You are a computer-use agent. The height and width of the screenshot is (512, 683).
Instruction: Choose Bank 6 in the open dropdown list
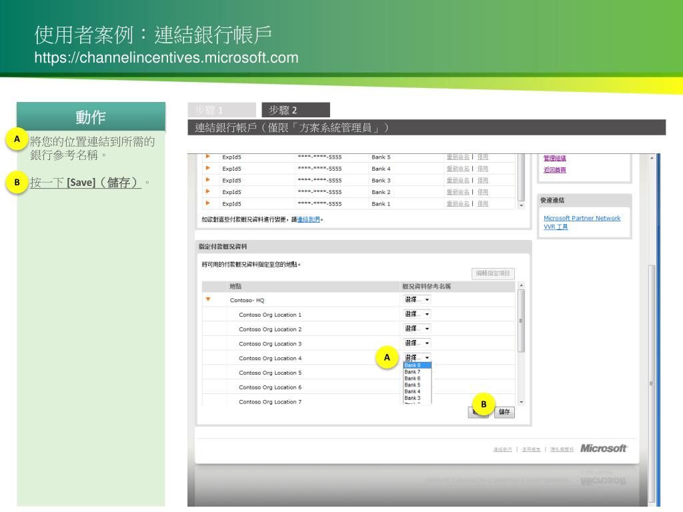418,379
